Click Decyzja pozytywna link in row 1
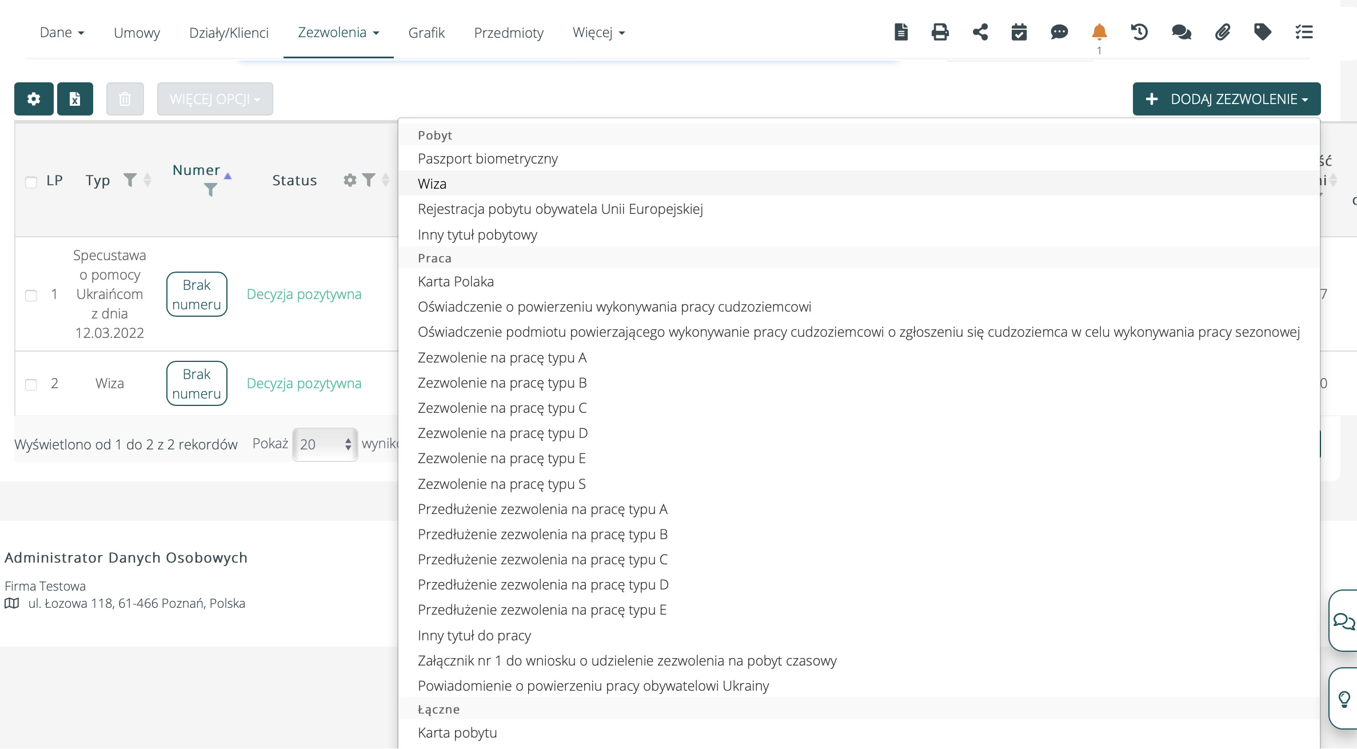The width and height of the screenshot is (1357, 749). point(304,294)
